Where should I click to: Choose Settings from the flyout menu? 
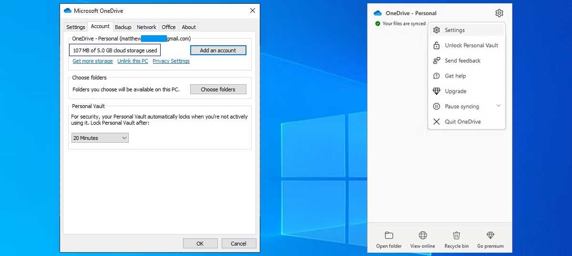tap(467, 30)
